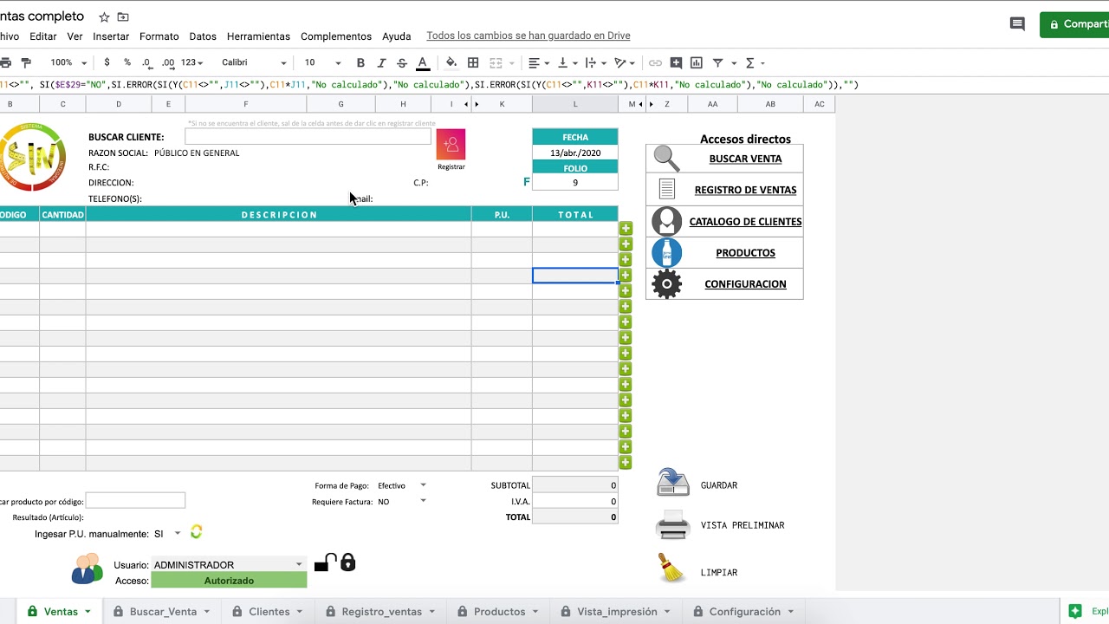Open the comments history icon
The height and width of the screenshot is (624, 1109).
pyautogui.click(x=1017, y=24)
